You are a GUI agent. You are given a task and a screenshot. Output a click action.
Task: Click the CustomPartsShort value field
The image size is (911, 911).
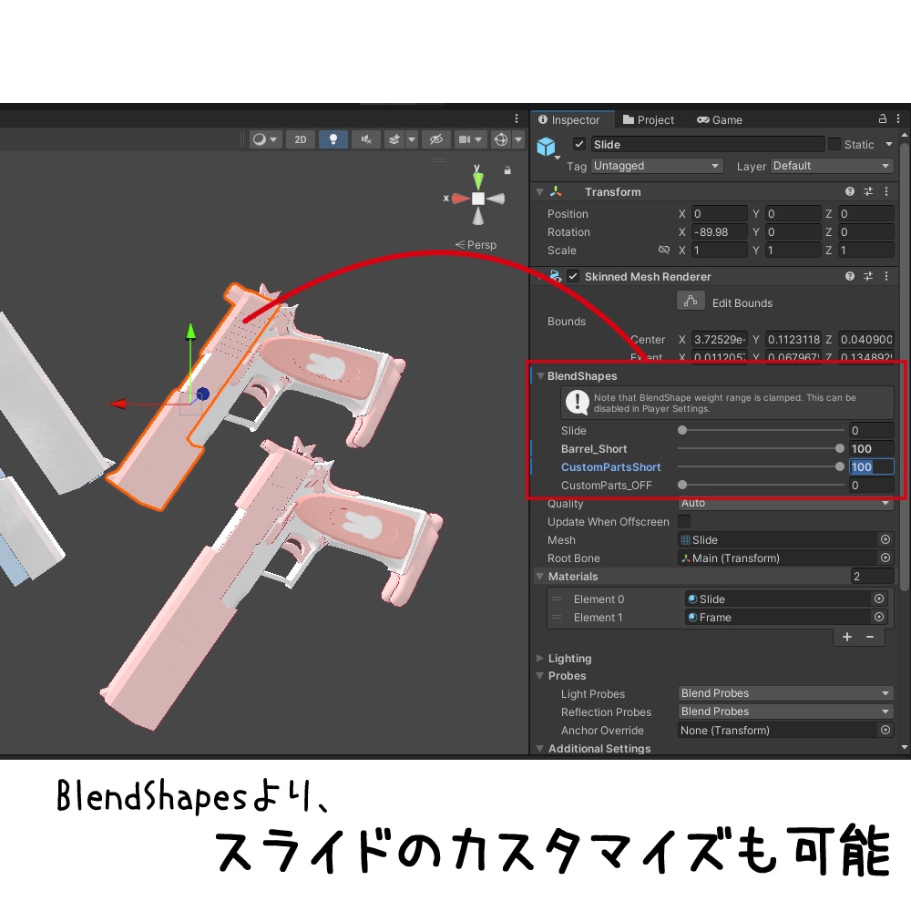pyautogui.click(x=871, y=466)
